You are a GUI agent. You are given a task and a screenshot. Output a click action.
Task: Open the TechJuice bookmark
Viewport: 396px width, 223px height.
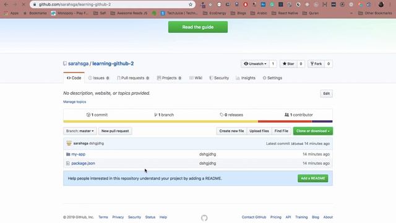point(179,13)
